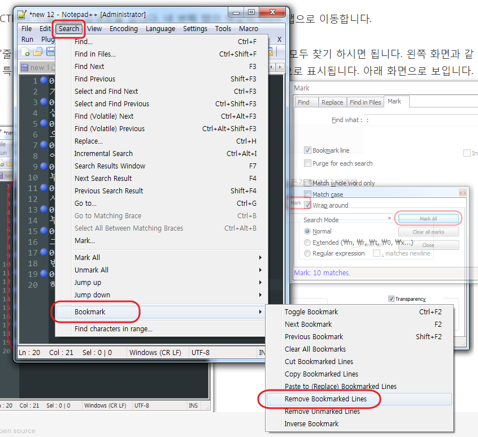Click the Save file toolbar icon
478x437 pixels.
[50, 51]
